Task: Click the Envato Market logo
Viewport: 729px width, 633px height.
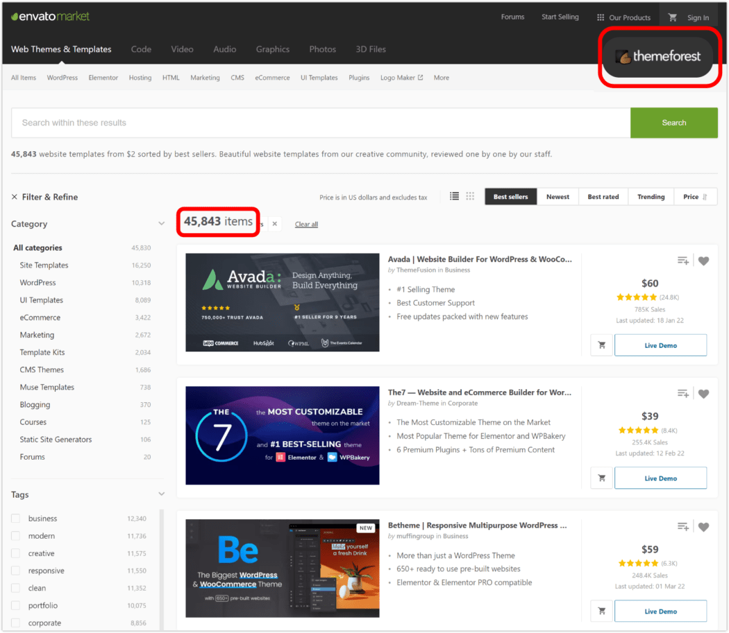Action: coord(50,16)
